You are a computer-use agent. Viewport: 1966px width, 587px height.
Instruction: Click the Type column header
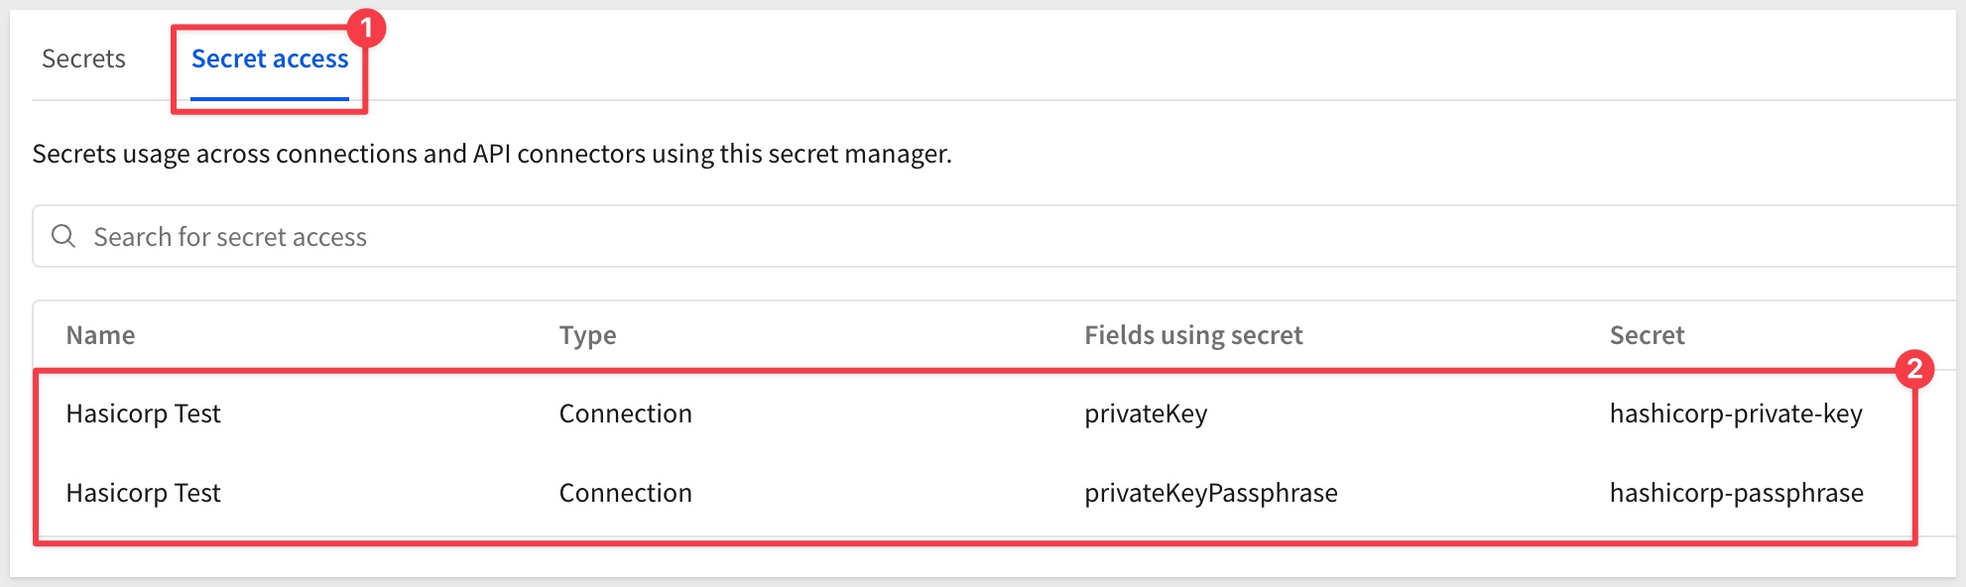pos(587,336)
